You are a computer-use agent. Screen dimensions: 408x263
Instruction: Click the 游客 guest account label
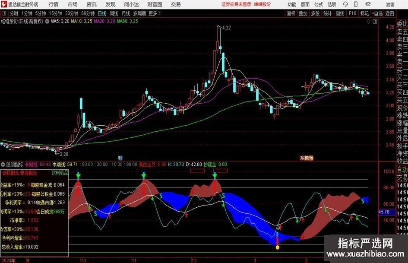[x=390, y=4]
